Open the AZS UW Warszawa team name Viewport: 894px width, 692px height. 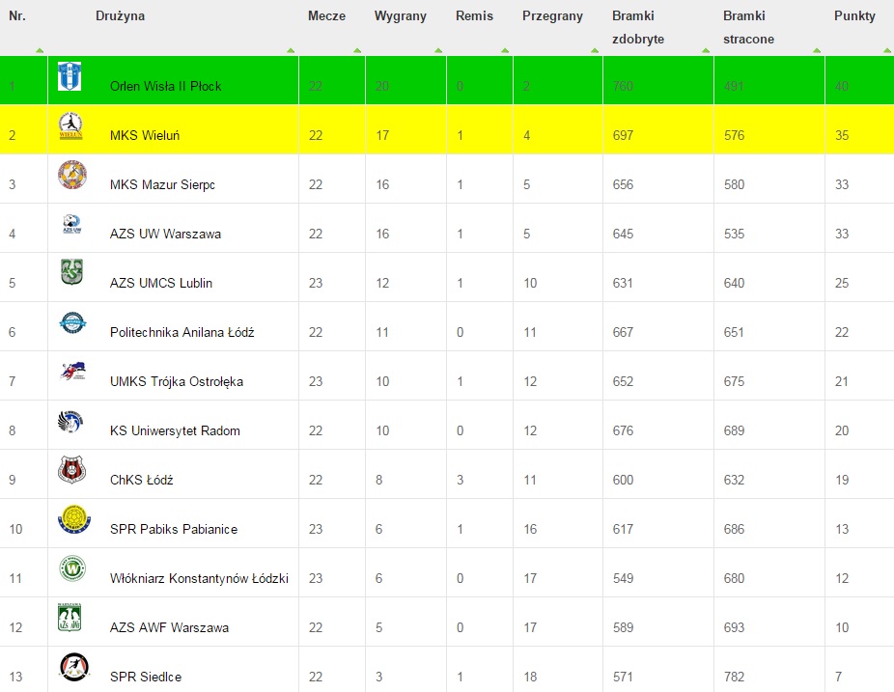[165, 234]
